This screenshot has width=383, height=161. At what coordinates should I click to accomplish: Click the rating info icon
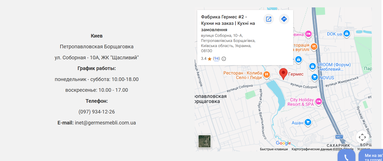[224, 59]
